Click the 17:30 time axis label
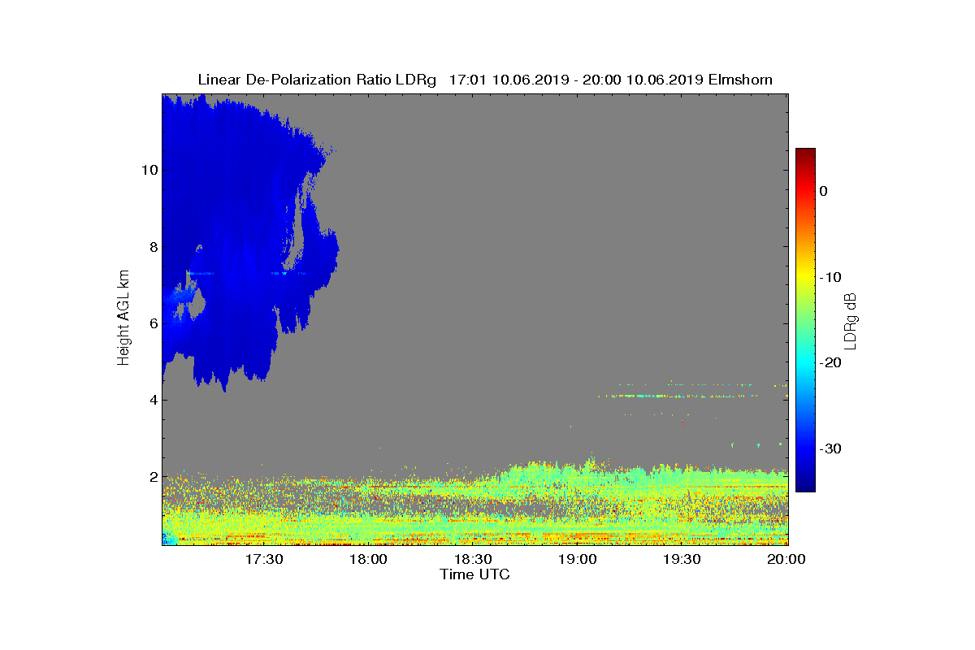The height and width of the screenshot is (650, 975). 266,559
